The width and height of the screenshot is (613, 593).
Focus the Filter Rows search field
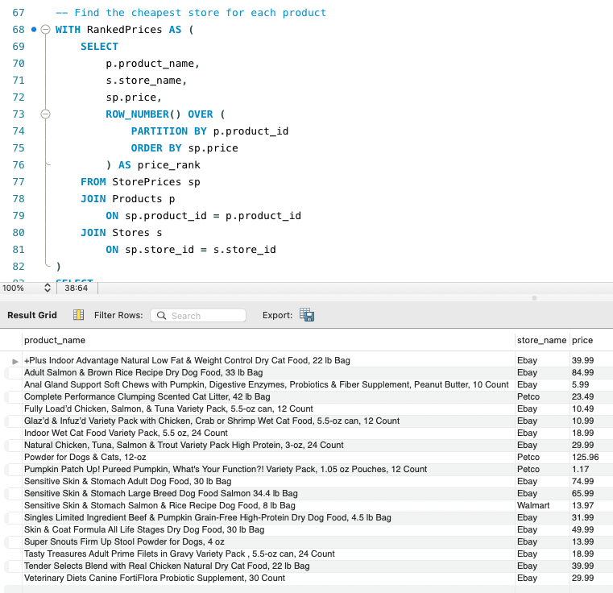coord(198,315)
